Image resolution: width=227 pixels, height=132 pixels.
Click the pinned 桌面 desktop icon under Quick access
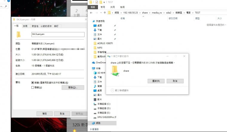[95, 26]
